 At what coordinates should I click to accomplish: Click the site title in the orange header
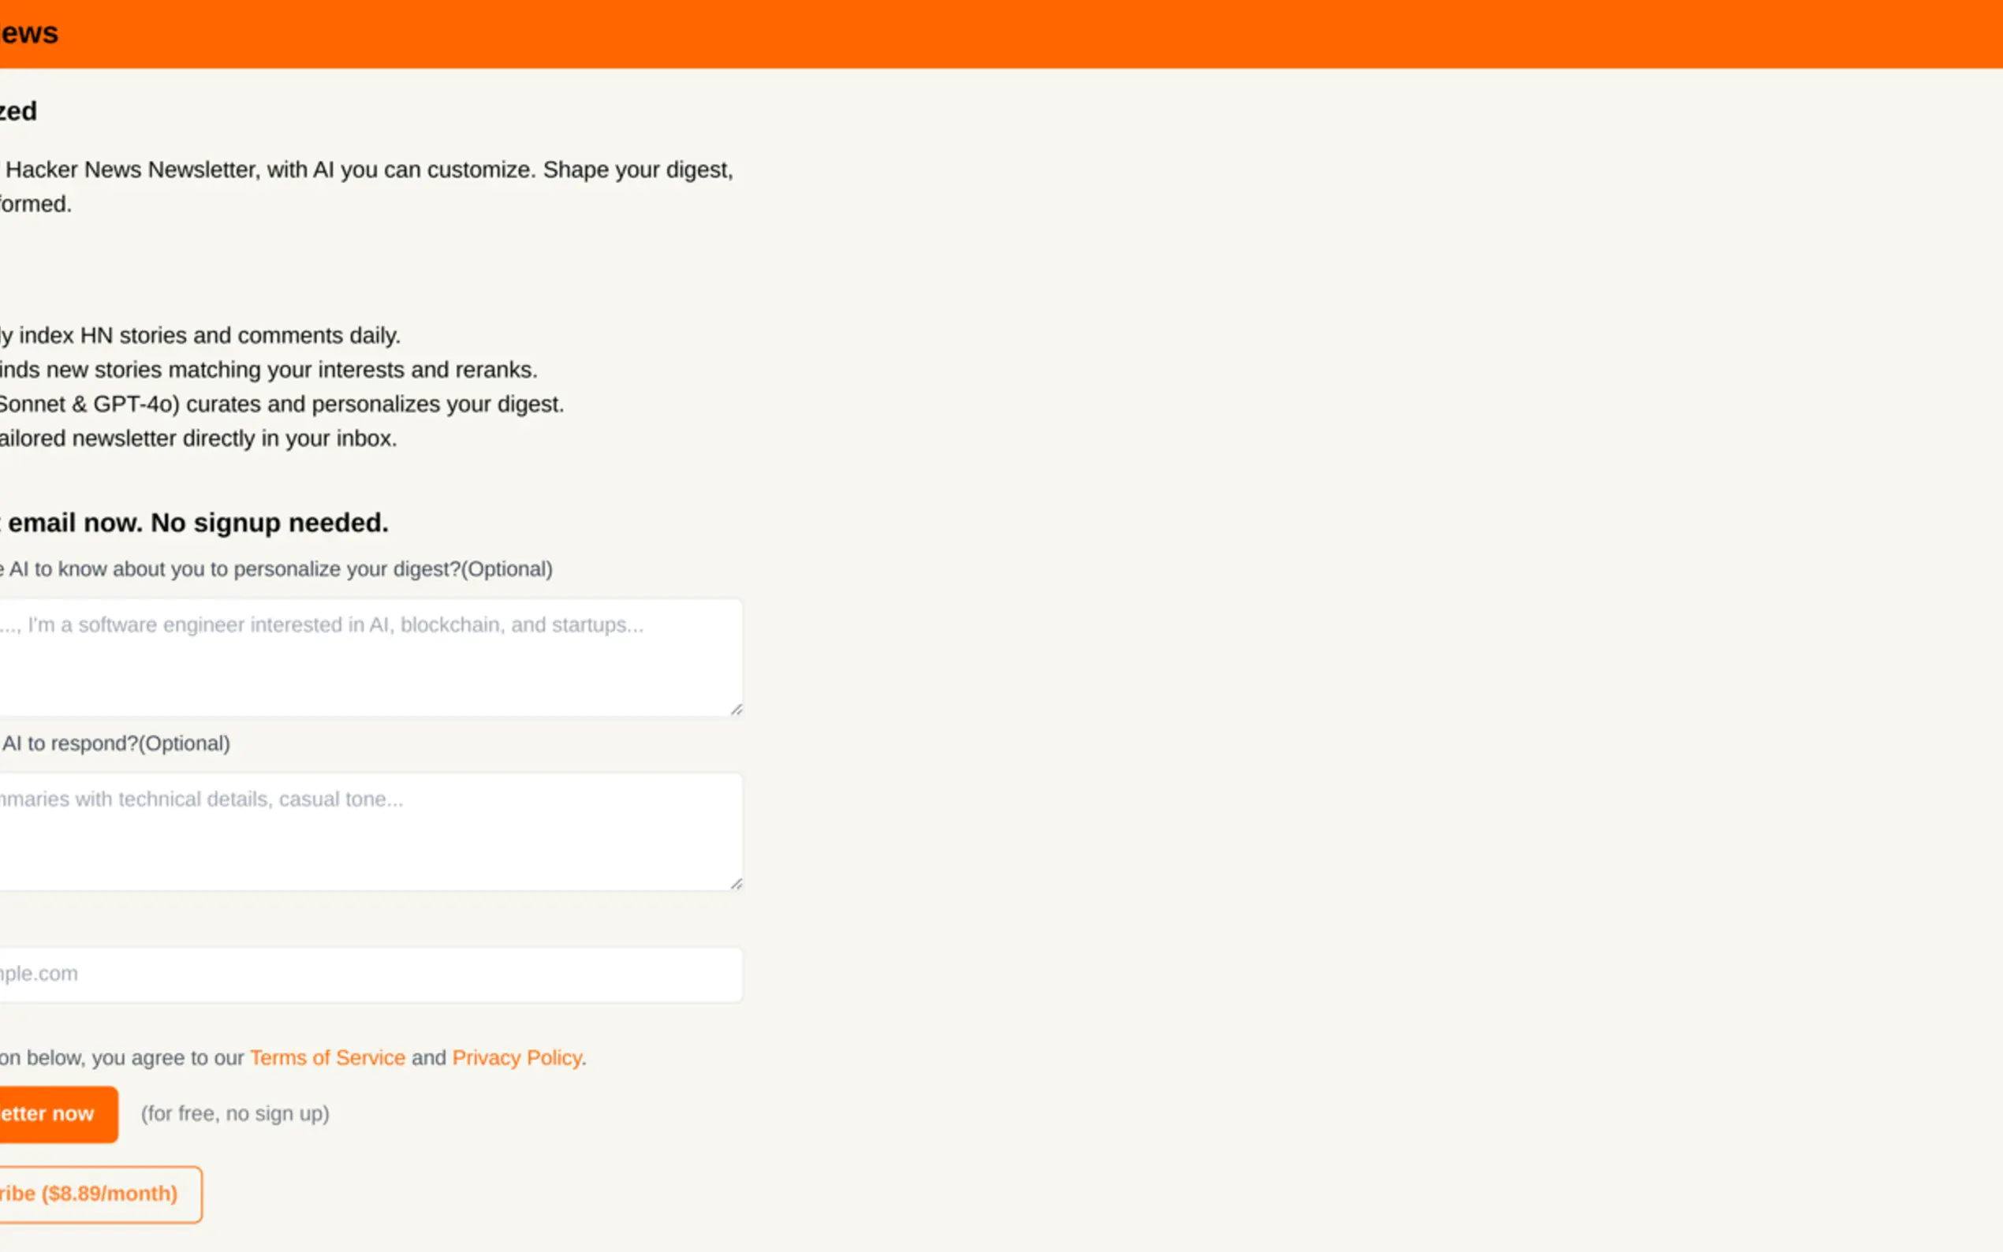click(x=28, y=34)
